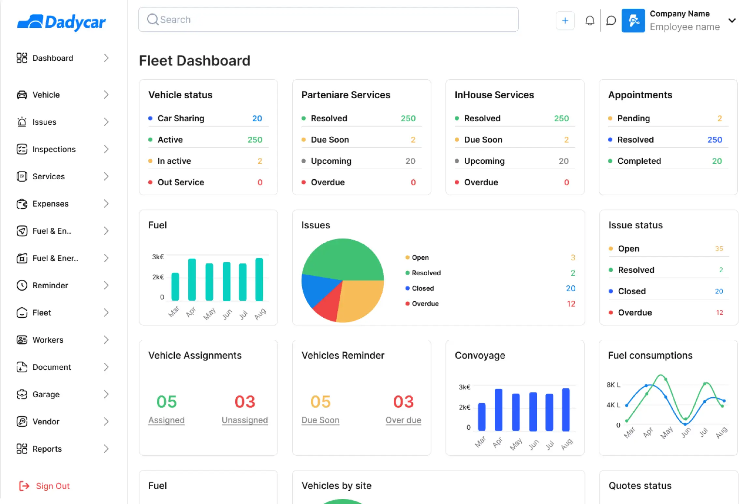Click the Document icon in sidebar
The image size is (751, 504).
point(22,367)
